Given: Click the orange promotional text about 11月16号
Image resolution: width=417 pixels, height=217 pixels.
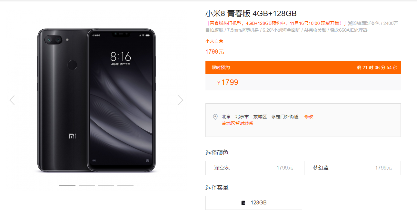Looking at the screenshot, I should point(276,23).
